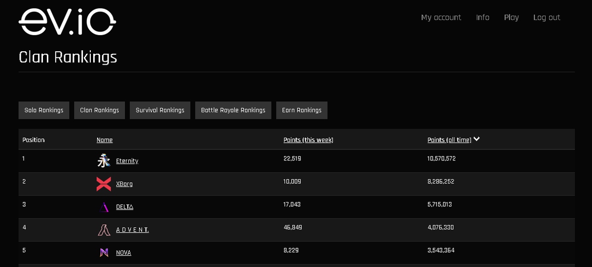Screen dimensions: 592x267
Task: Click ADVENT's all-time points 4,076,330
Action: 441,228
